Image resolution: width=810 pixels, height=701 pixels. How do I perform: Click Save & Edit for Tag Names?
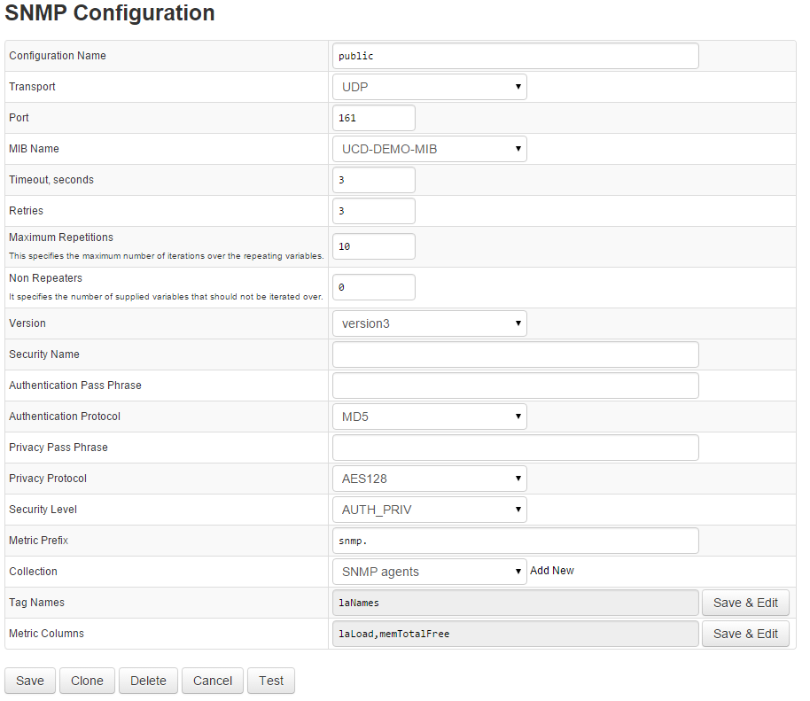point(745,602)
